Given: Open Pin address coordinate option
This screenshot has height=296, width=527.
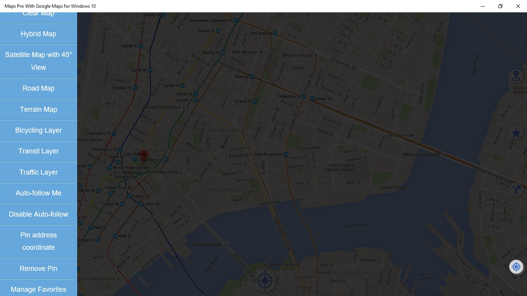Looking at the screenshot, I should 39,241.
